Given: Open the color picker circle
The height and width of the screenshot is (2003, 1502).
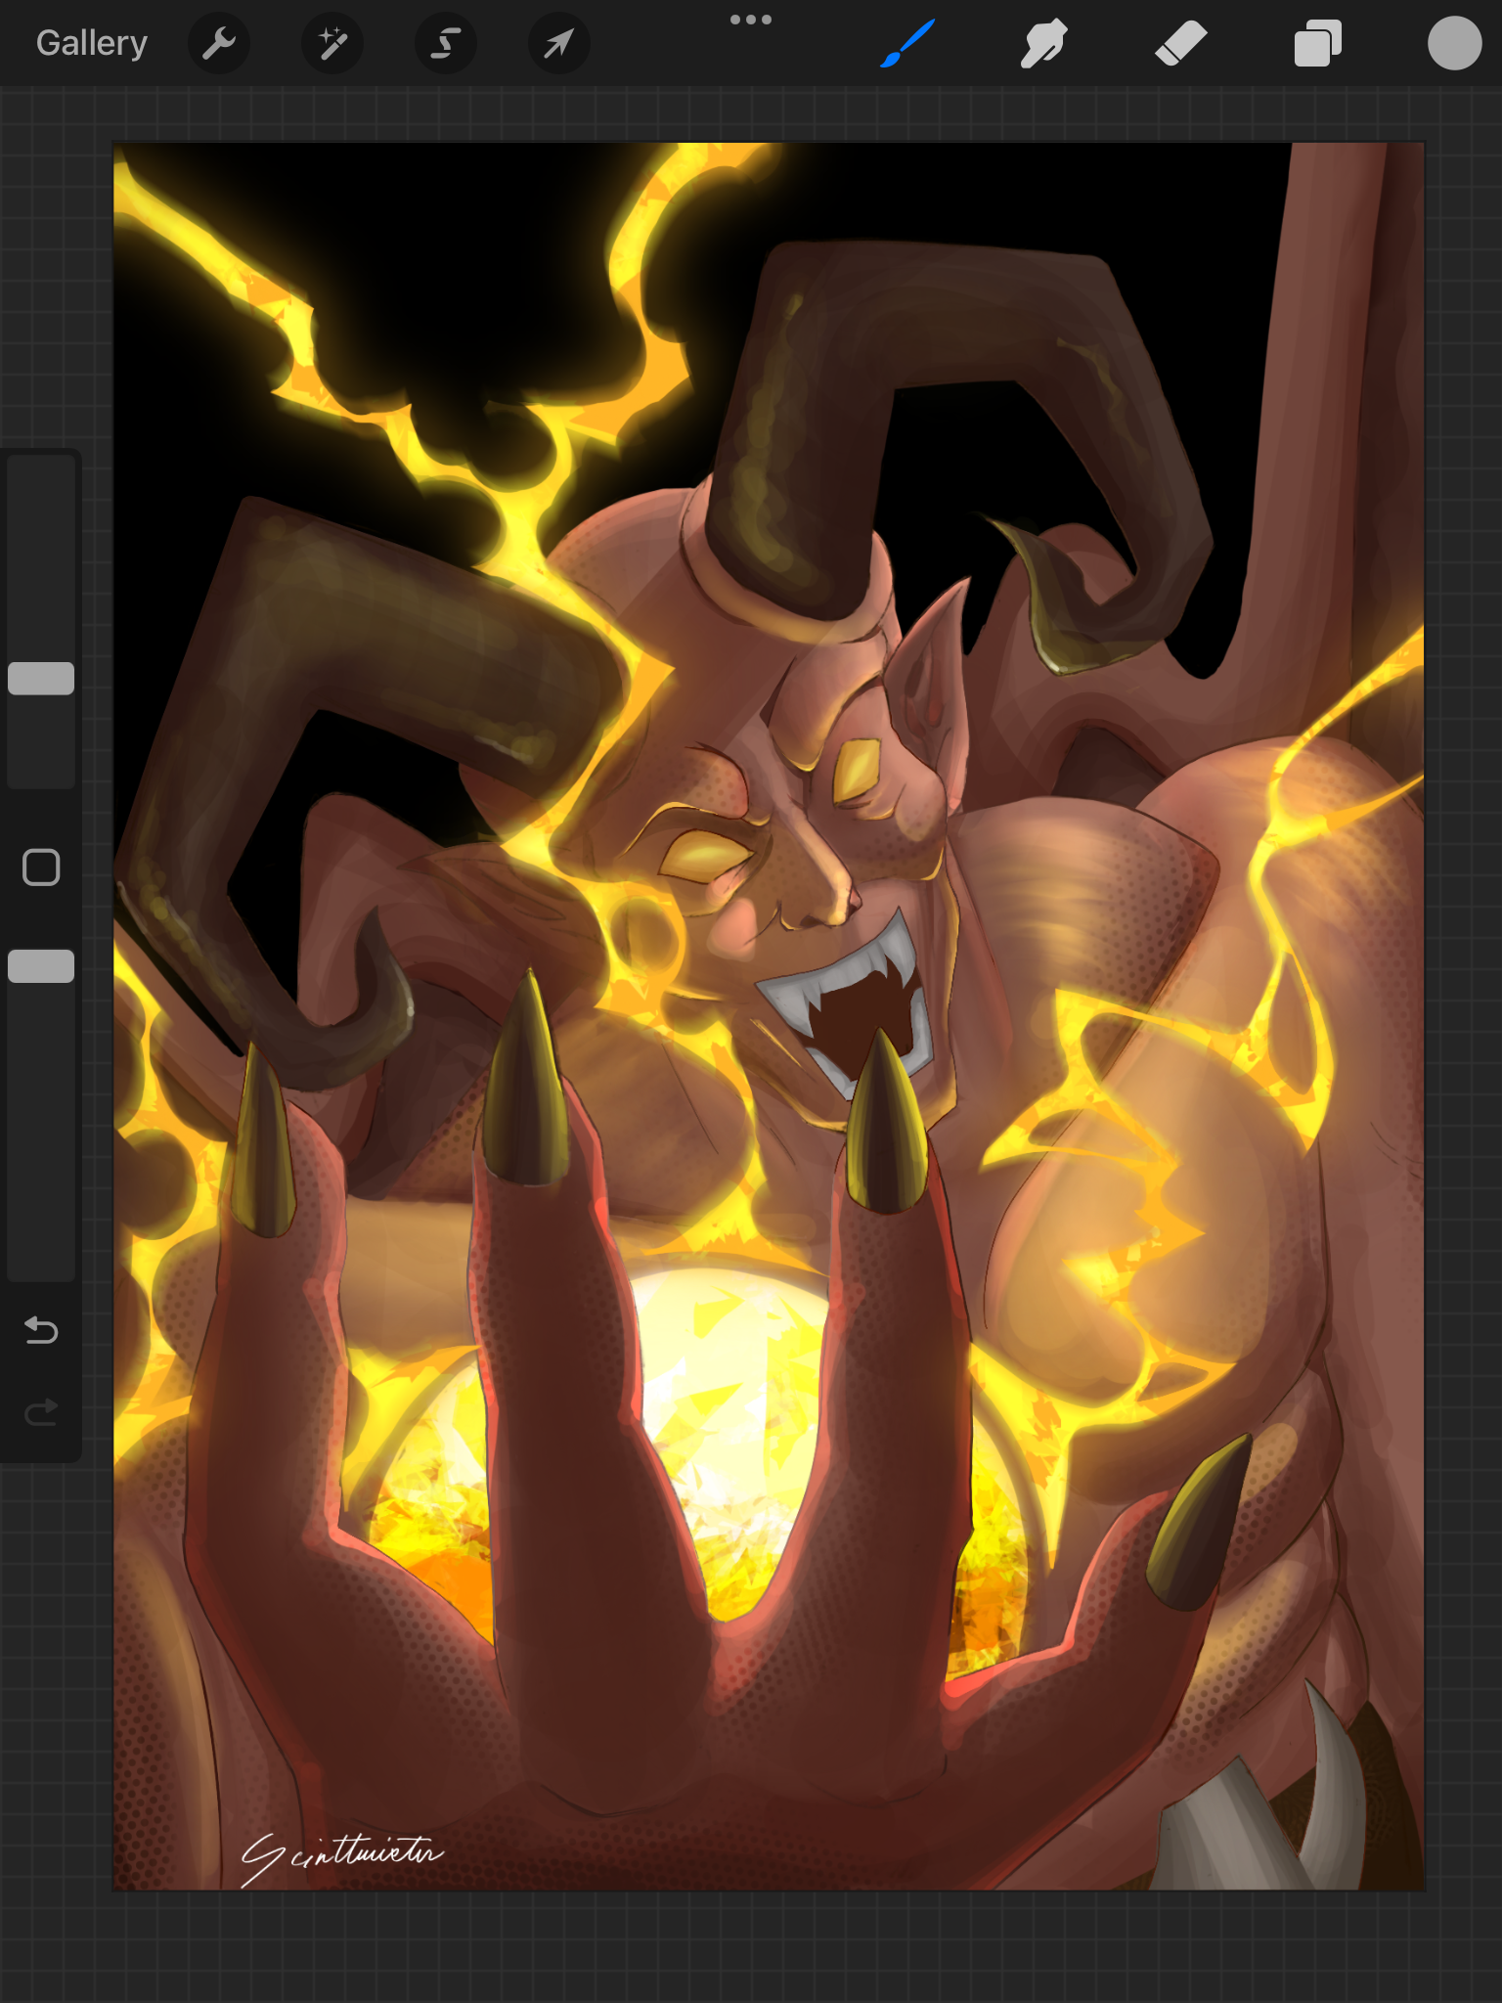Looking at the screenshot, I should 1454,43.
